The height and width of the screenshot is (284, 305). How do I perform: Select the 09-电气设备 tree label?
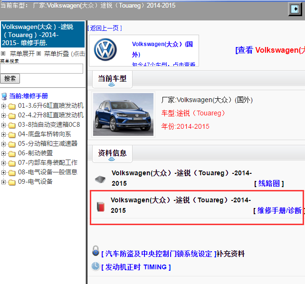(x=35, y=182)
